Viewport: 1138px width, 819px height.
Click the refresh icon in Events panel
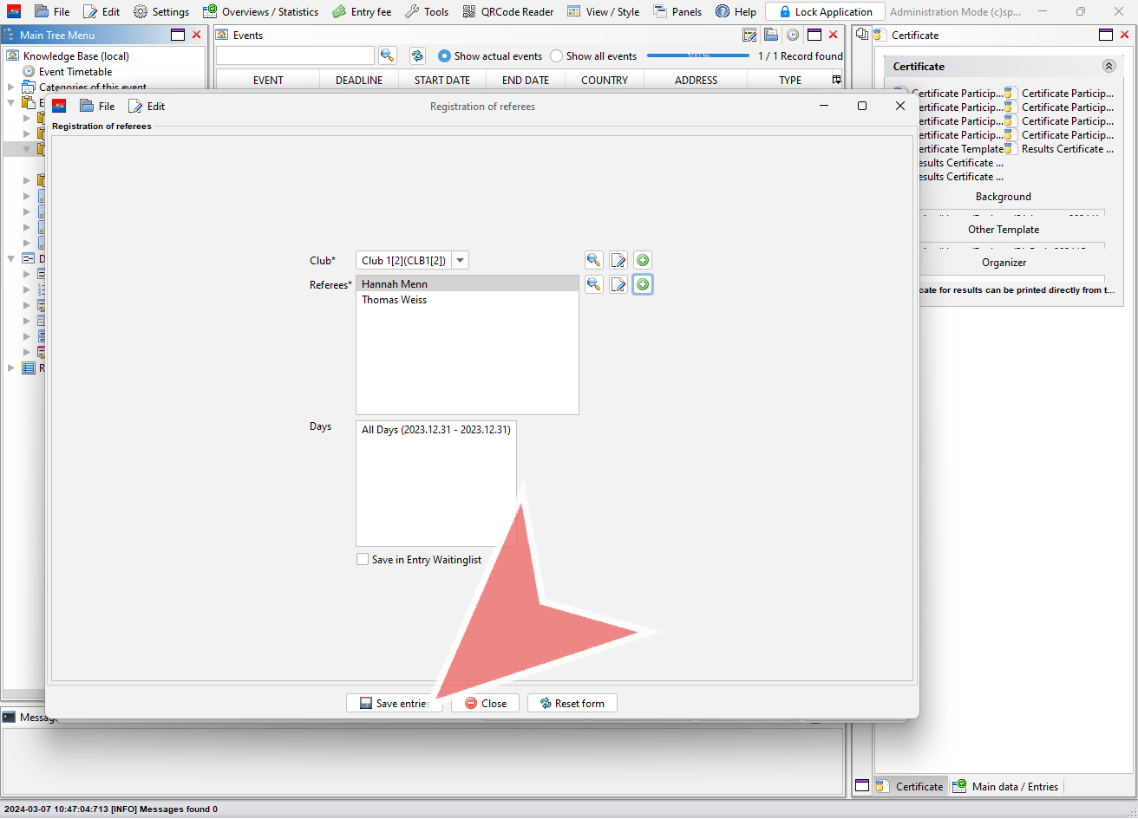(417, 55)
